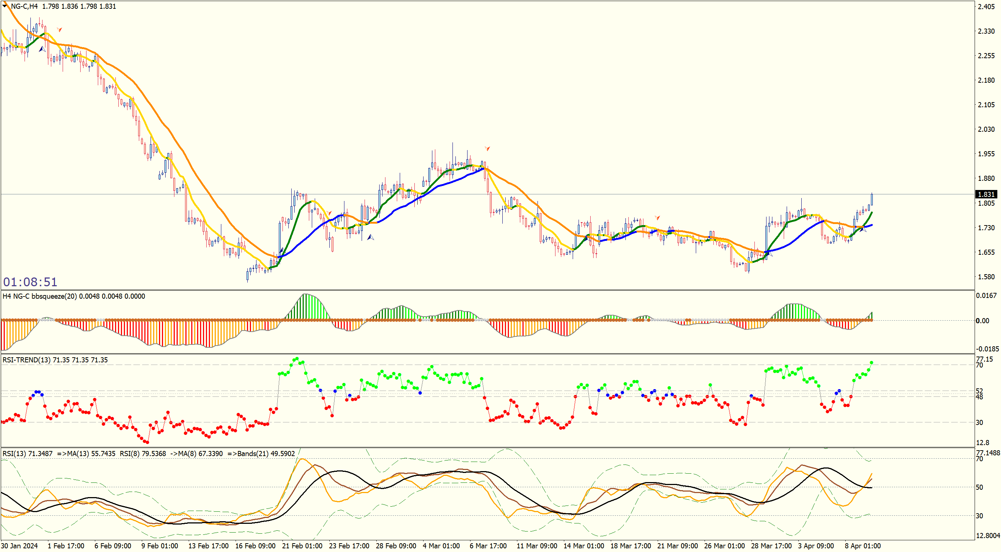Open the chart menu triangle beside NG-C,H4

(5, 6)
